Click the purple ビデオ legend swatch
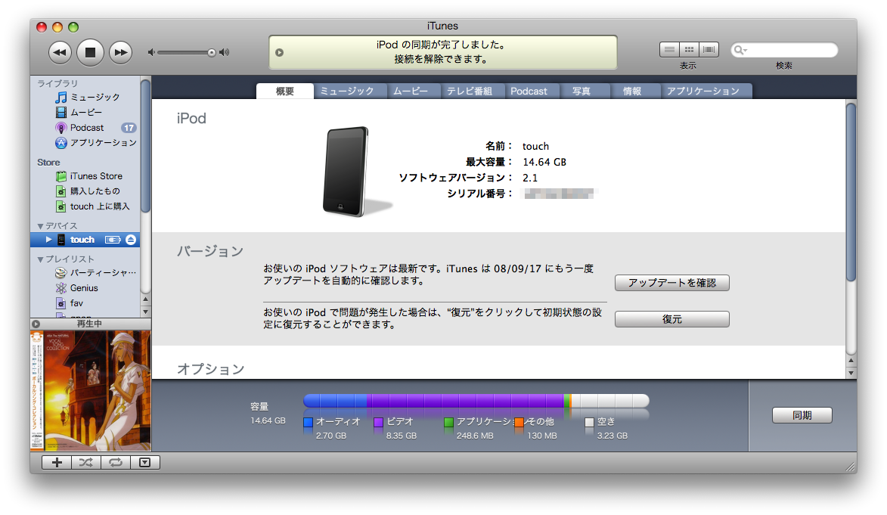Screen dimensions: 887x515 point(378,422)
